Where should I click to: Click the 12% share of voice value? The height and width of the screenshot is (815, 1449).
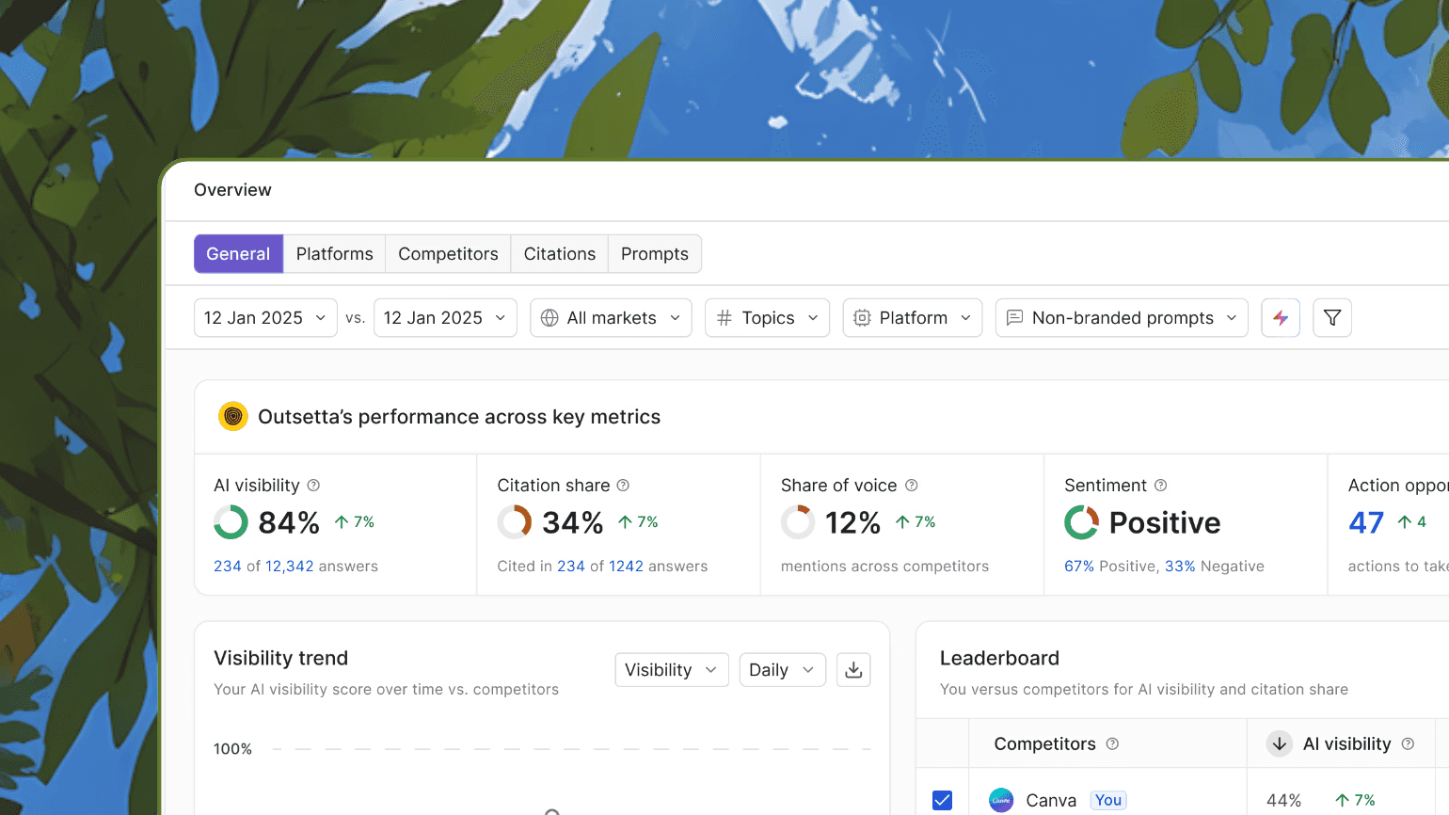[852, 522]
